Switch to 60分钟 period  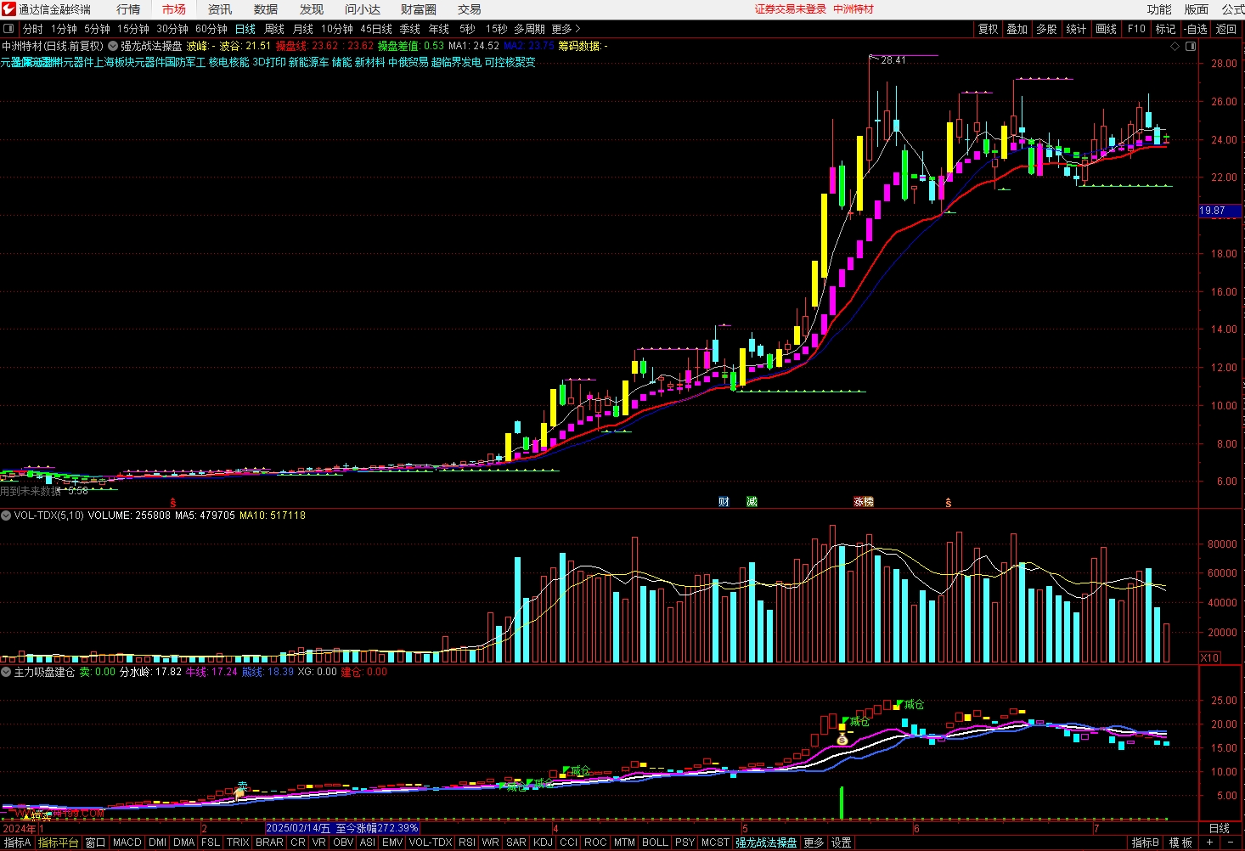pyautogui.click(x=211, y=29)
